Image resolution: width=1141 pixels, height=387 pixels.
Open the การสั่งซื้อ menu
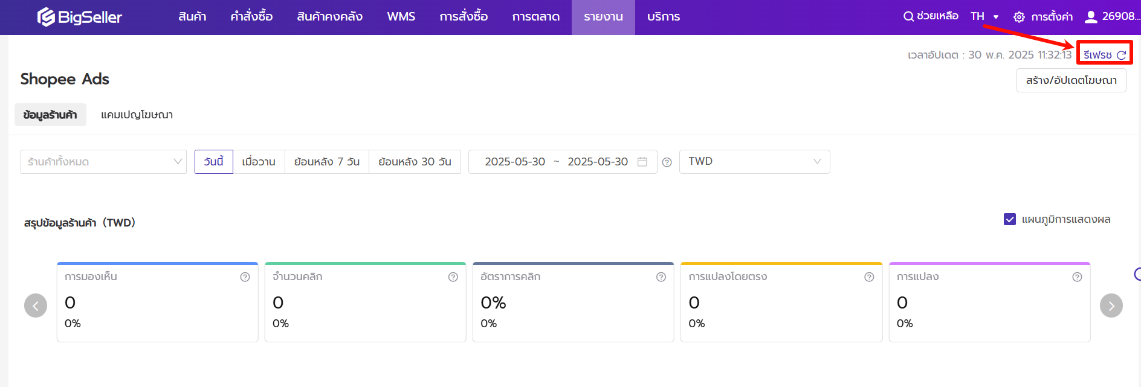click(x=464, y=17)
